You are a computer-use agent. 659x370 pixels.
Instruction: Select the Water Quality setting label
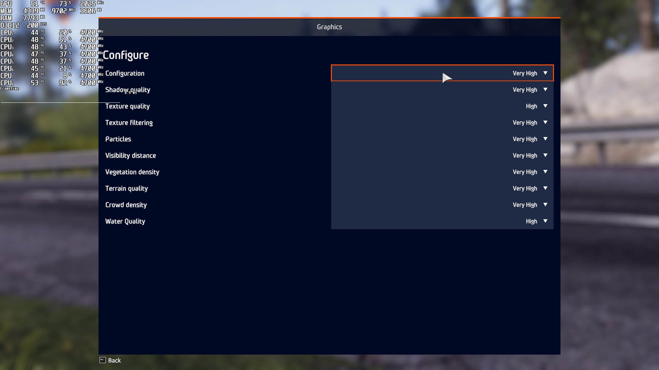click(x=125, y=221)
